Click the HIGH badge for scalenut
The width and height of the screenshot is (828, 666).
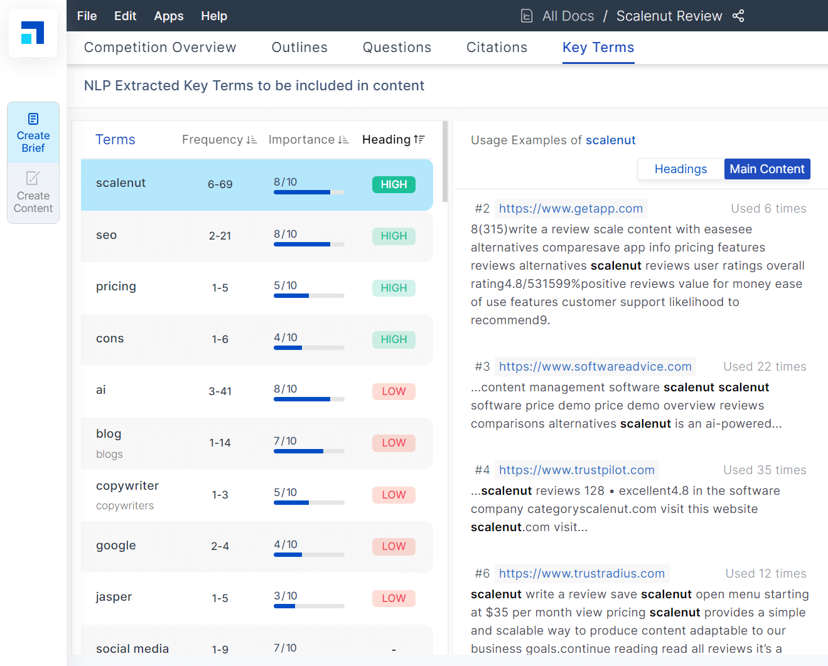pyautogui.click(x=394, y=184)
